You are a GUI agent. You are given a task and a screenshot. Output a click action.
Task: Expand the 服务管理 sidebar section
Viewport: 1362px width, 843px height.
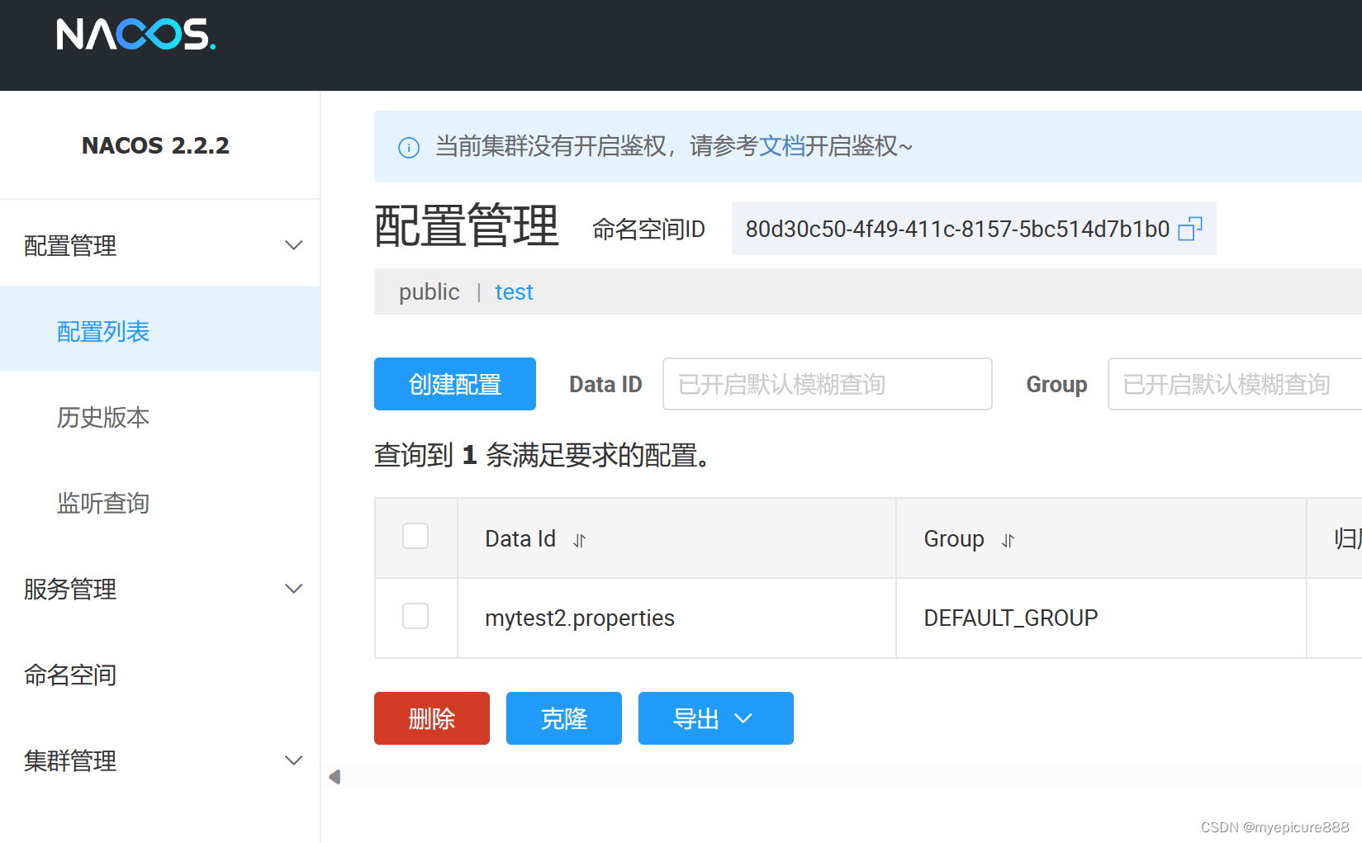pyautogui.click(x=293, y=589)
